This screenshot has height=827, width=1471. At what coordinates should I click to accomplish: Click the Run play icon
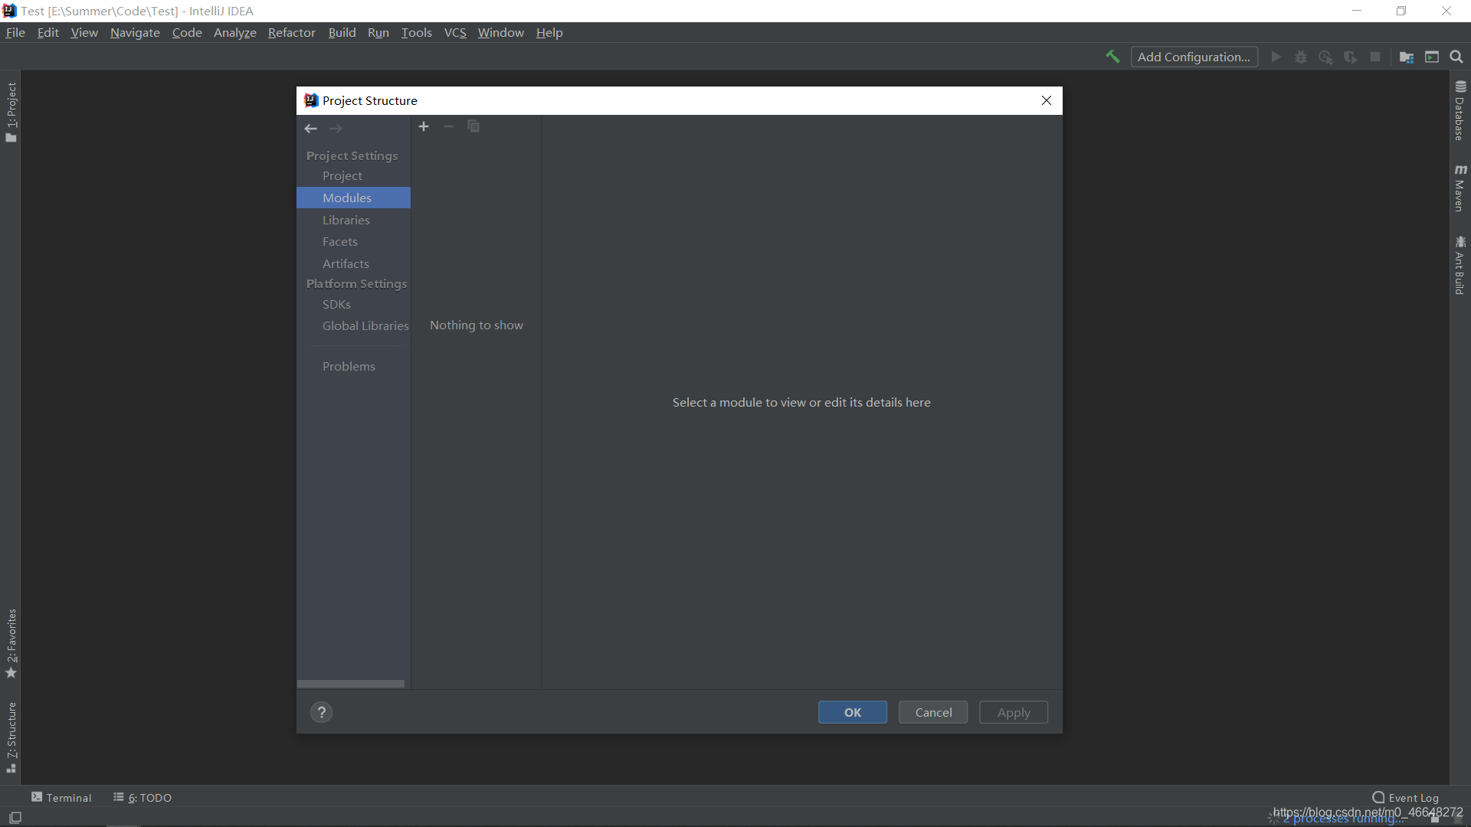(x=1276, y=57)
